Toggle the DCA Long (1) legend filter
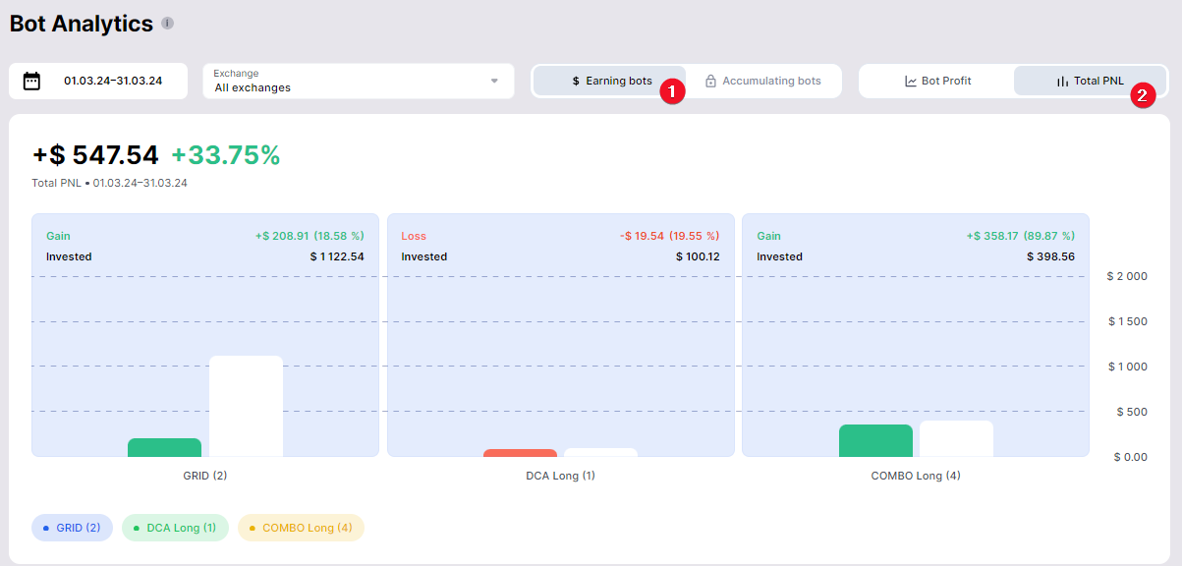 [x=175, y=528]
